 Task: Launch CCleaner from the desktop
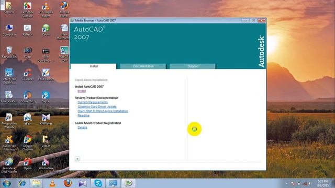pyautogui.click(x=27, y=75)
